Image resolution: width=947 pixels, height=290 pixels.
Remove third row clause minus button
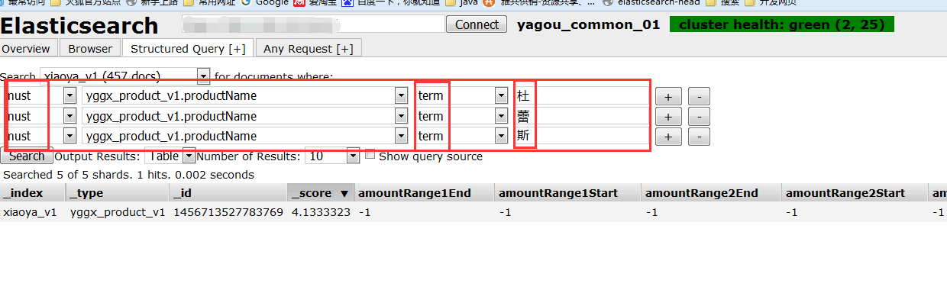[699, 137]
